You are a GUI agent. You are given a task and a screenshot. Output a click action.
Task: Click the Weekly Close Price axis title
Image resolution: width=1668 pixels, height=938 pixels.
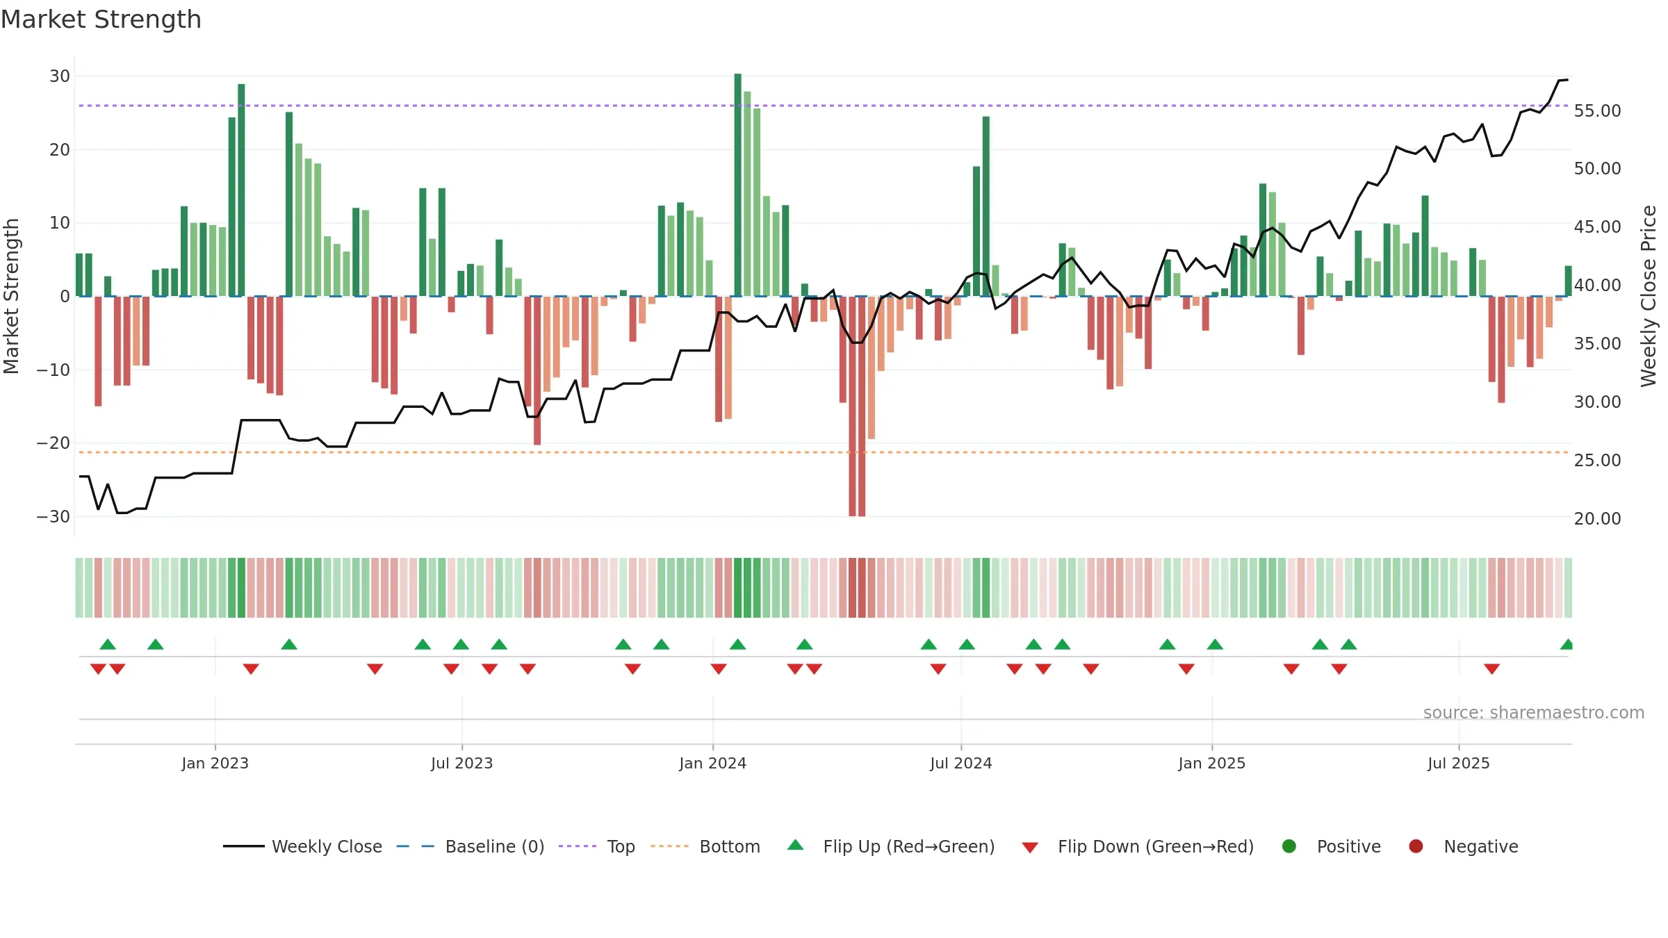[1649, 296]
